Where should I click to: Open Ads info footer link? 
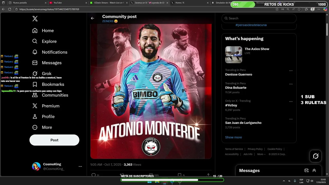point(248,154)
